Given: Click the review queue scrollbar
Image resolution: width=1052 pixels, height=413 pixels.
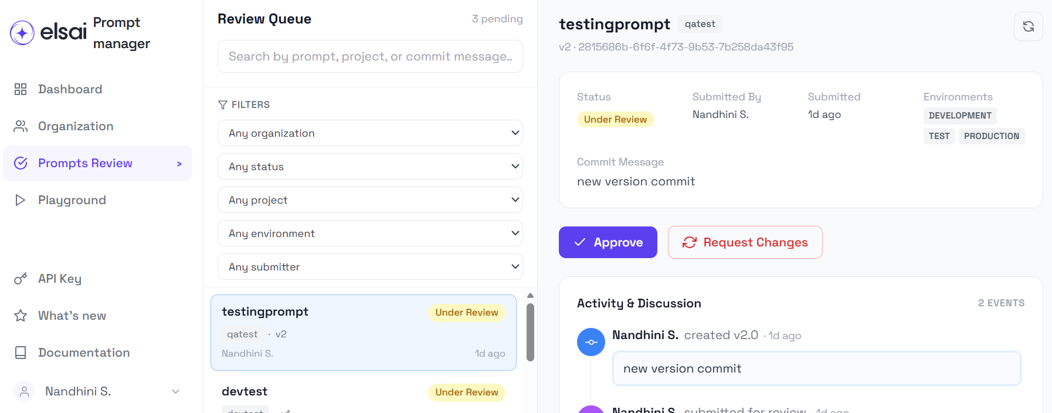Looking at the screenshot, I should [x=530, y=332].
